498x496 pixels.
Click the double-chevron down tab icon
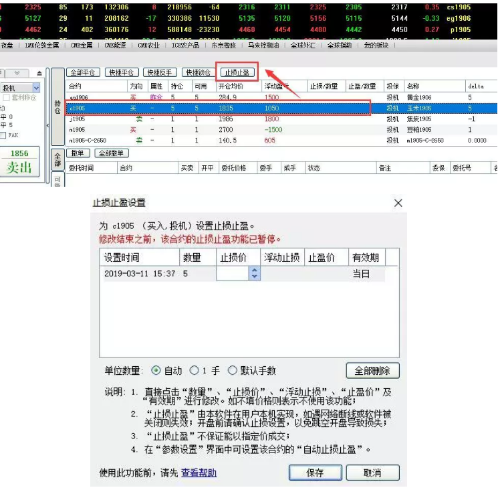point(17,73)
